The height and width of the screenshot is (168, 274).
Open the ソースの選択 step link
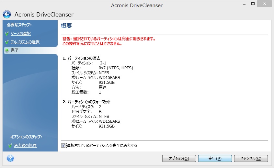click(21, 34)
